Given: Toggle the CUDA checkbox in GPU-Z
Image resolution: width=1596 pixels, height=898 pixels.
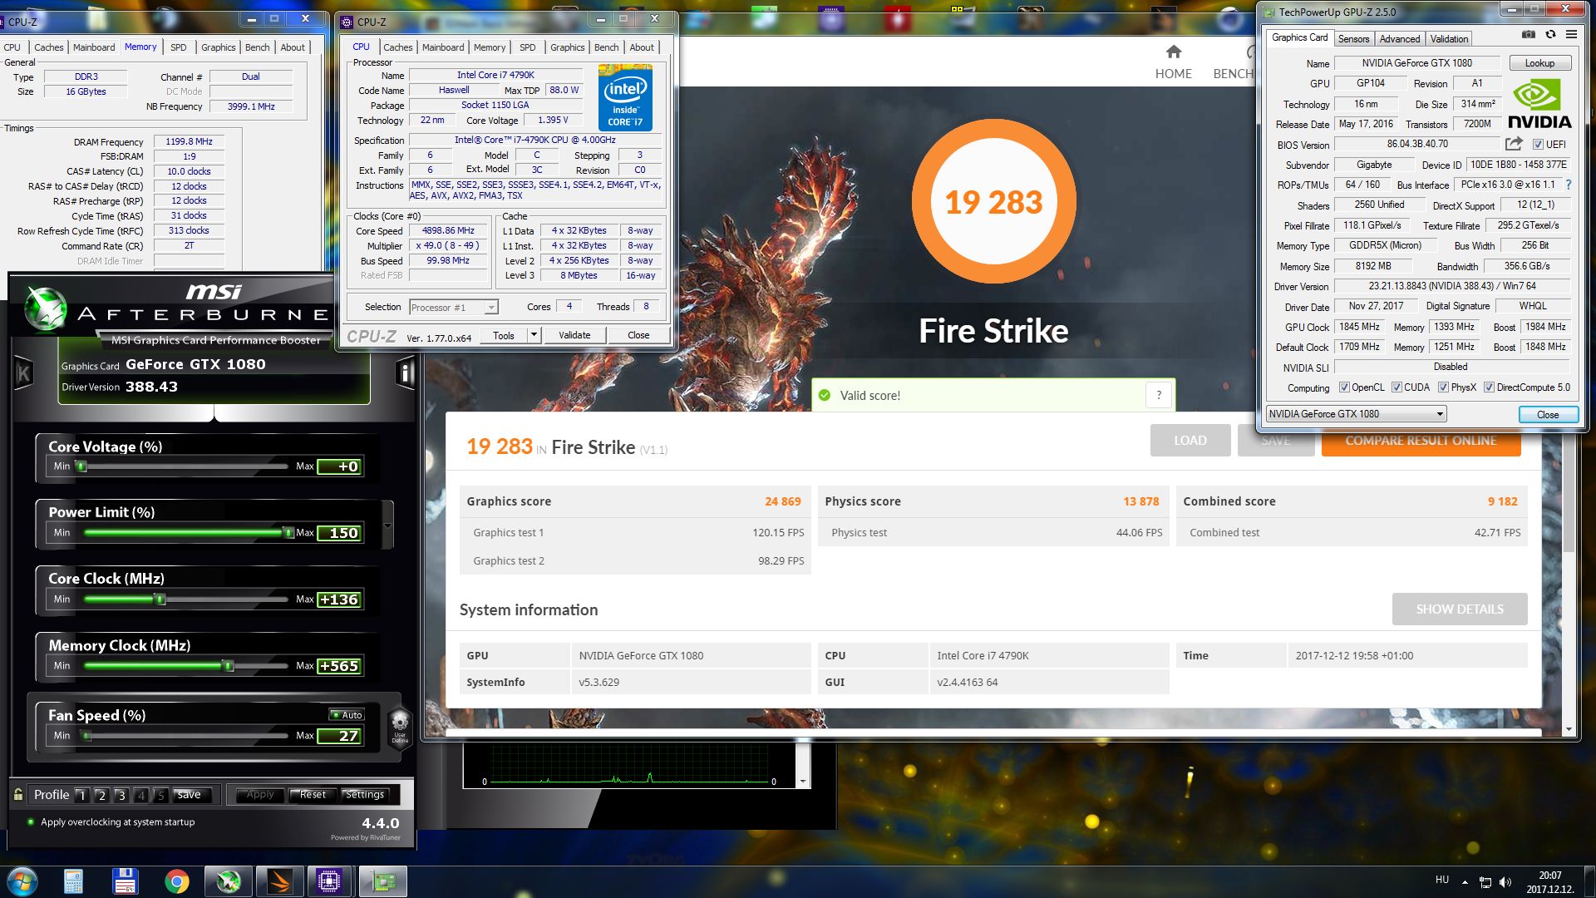Looking at the screenshot, I should pyautogui.click(x=1396, y=387).
